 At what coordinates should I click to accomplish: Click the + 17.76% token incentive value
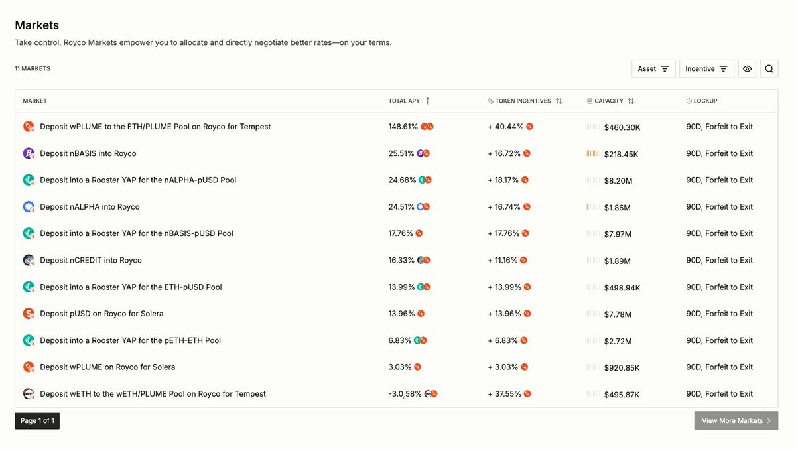(504, 233)
